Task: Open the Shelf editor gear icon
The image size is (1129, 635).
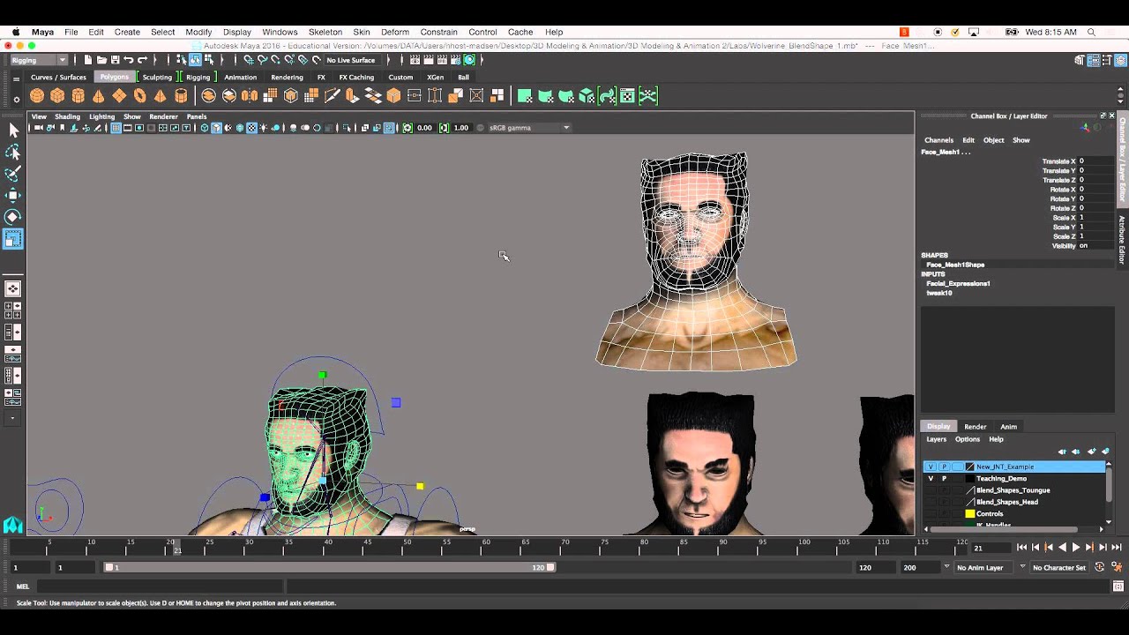Action: pyautogui.click(x=16, y=99)
